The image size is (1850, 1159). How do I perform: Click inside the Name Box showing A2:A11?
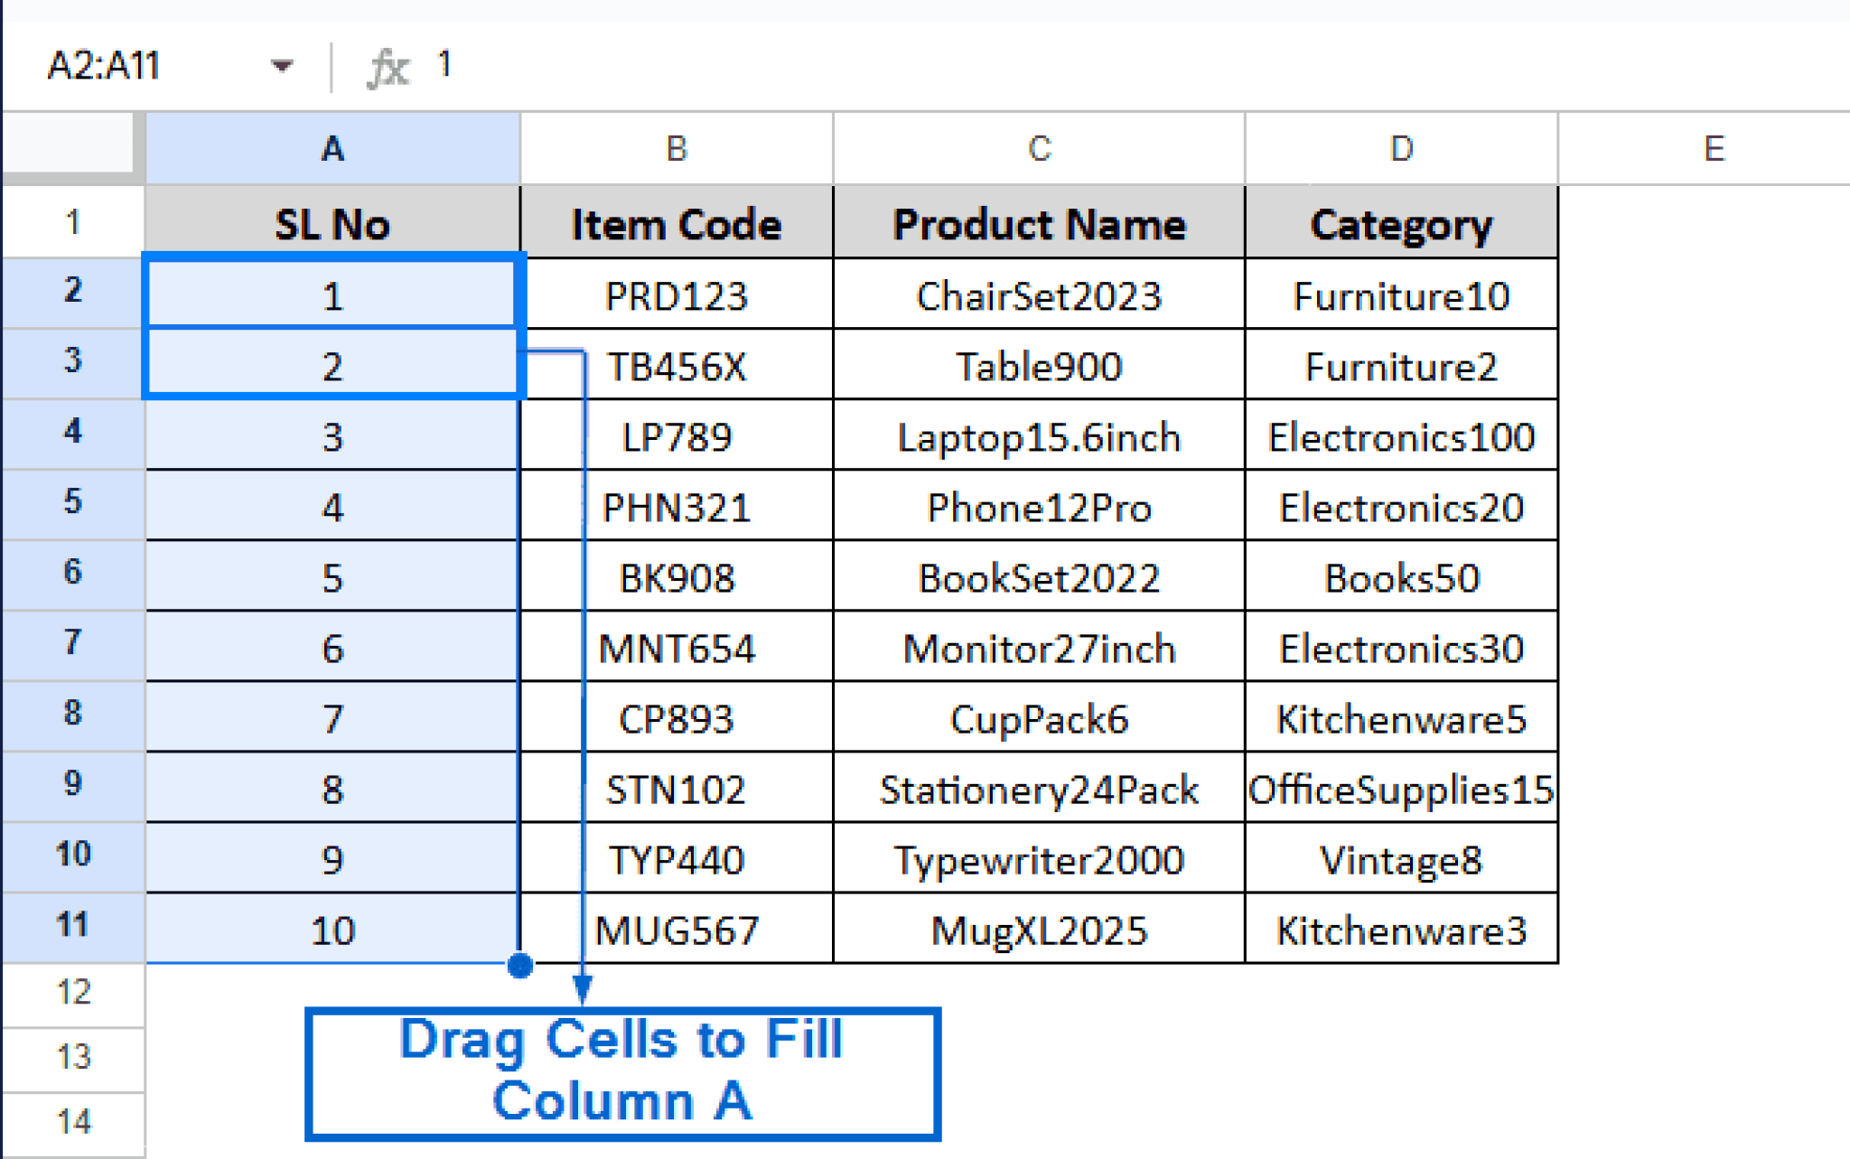click(x=126, y=64)
